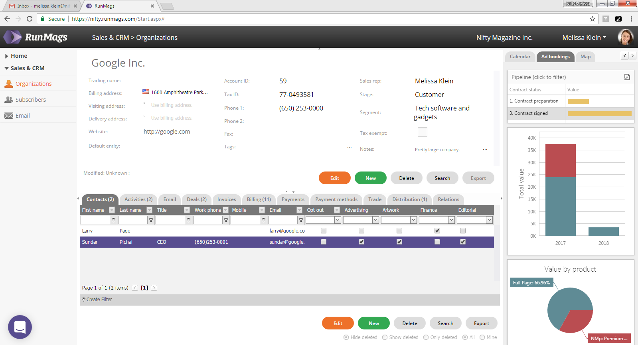Collapse the Sales & CRM section
Screen dimensions: 638x345
pyautogui.click(x=6, y=68)
